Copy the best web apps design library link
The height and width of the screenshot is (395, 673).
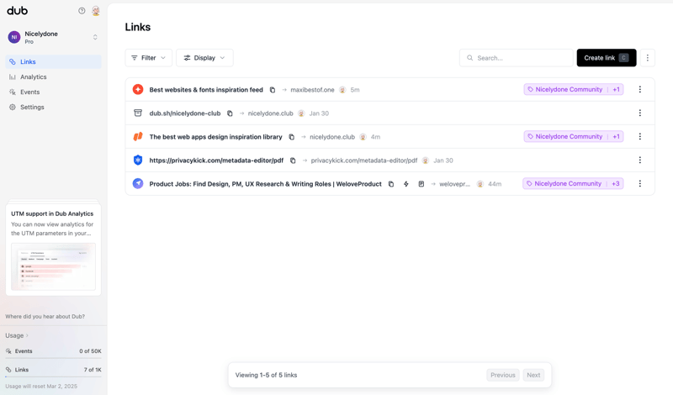point(291,137)
